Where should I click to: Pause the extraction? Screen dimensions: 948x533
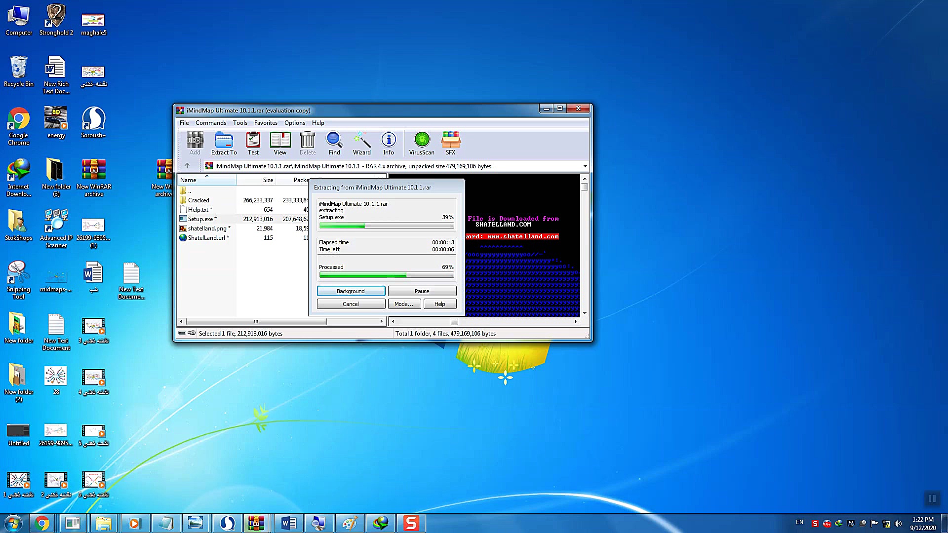422,291
